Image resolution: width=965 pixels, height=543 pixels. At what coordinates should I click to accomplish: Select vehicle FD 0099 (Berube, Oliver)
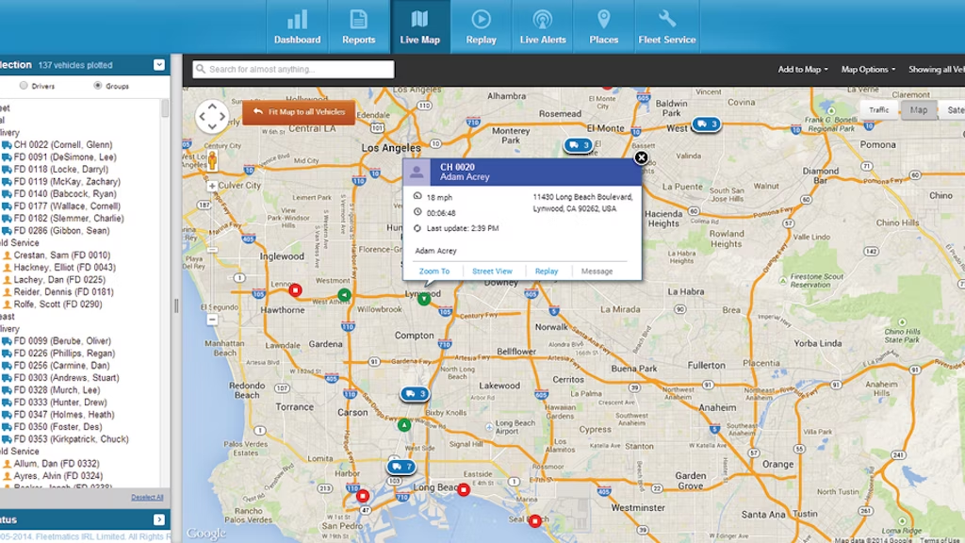62,341
